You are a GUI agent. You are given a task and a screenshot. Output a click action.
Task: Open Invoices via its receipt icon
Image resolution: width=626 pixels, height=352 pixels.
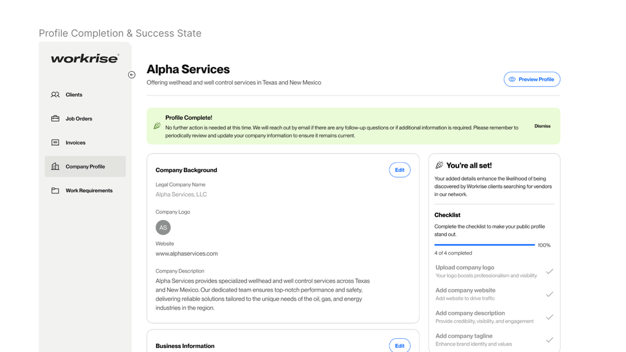pos(54,142)
